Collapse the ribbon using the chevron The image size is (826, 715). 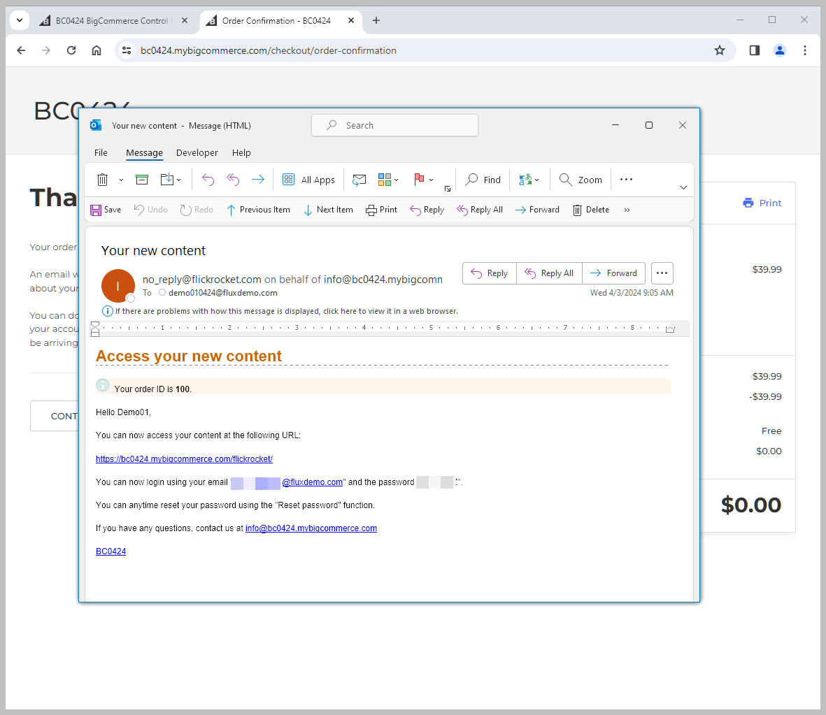click(x=683, y=187)
